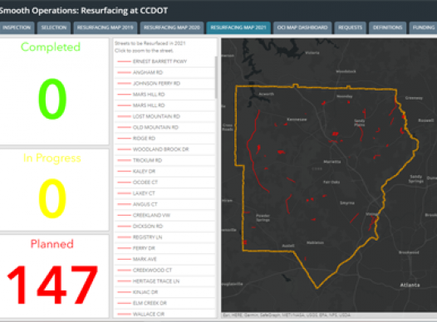
Task: Select the Mark Ave street row
Action: (x=164, y=260)
